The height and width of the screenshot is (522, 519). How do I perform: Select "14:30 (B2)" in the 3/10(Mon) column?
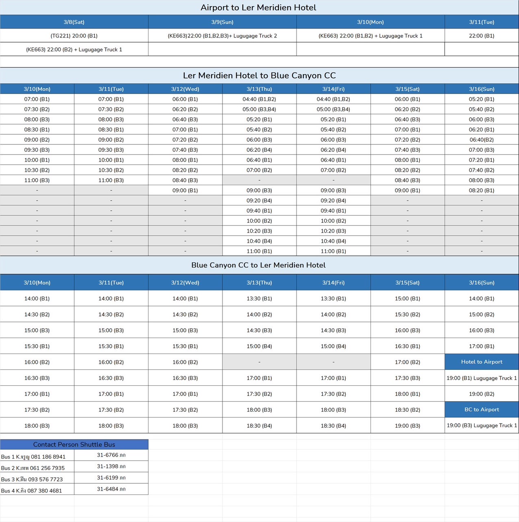(37, 315)
